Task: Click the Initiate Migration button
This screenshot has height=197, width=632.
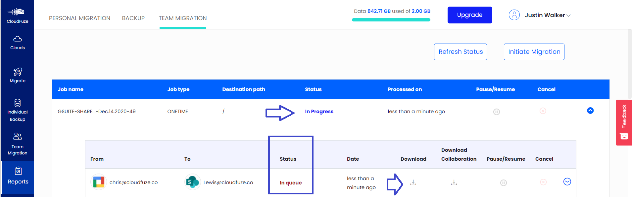Action: coord(534,52)
